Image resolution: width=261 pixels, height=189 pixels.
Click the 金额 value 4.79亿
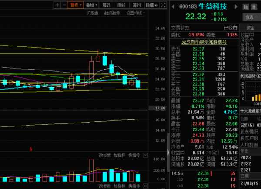[231, 112]
